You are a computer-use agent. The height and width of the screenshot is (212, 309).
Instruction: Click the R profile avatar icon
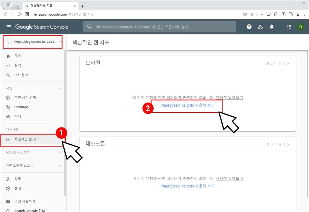pyautogui.click(x=300, y=26)
